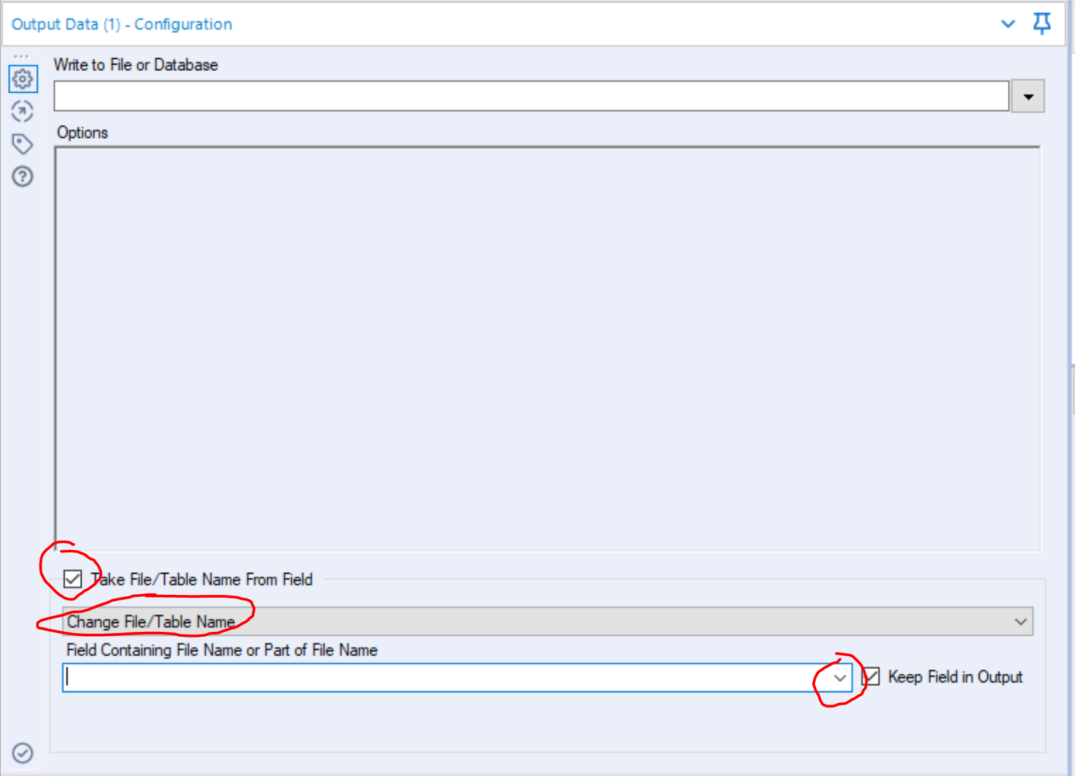Pin the Output Data configuration window
Image resolution: width=1075 pixels, height=776 pixels.
pos(1042,24)
